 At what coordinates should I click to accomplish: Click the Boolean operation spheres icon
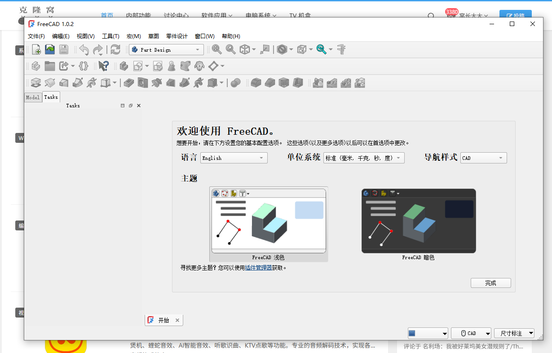point(236,83)
